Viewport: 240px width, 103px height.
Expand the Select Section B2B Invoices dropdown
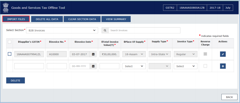tap(62, 30)
